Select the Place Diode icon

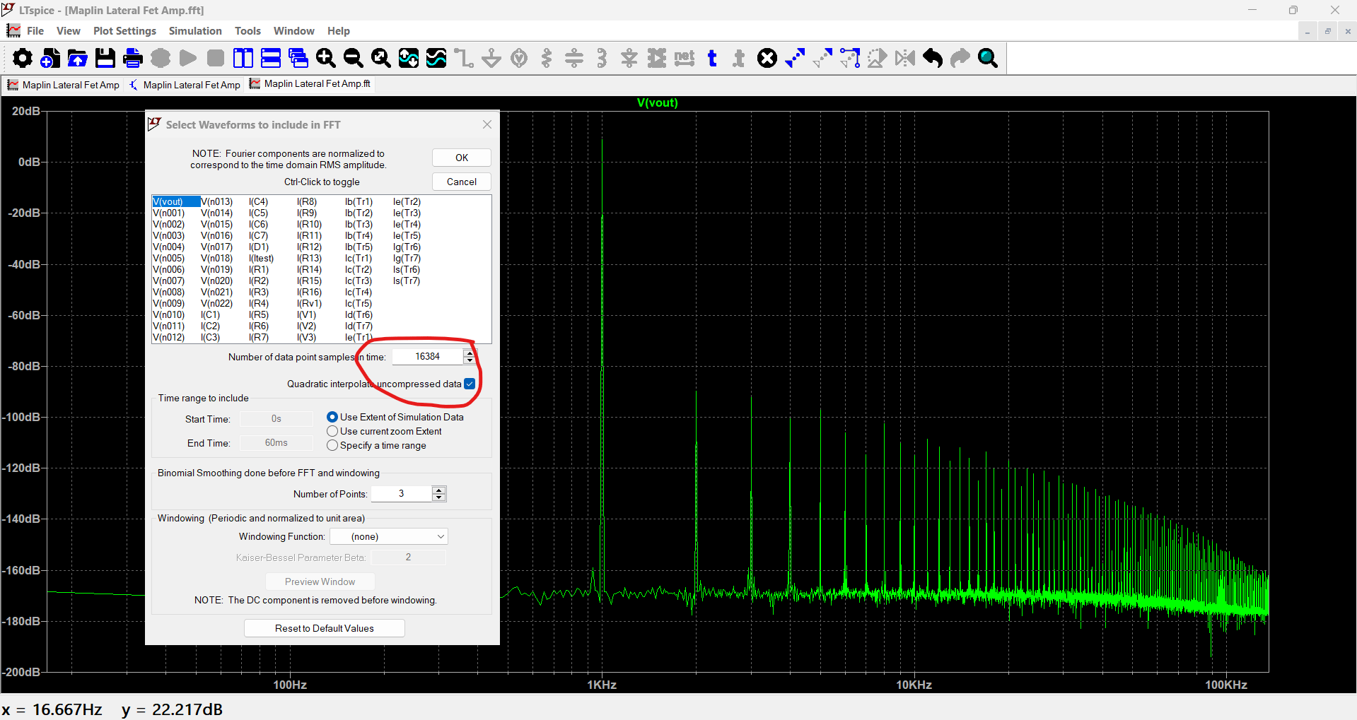click(629, 58)
